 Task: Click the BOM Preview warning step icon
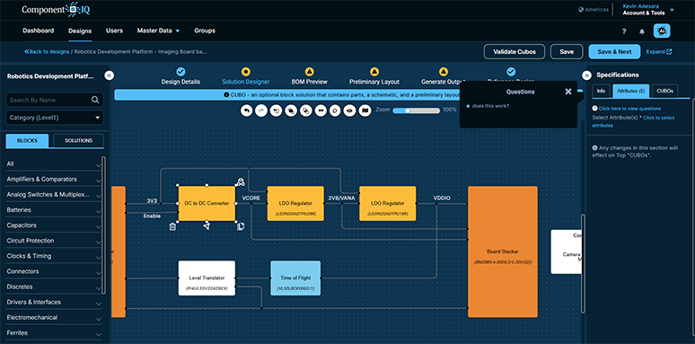[310, 72]
